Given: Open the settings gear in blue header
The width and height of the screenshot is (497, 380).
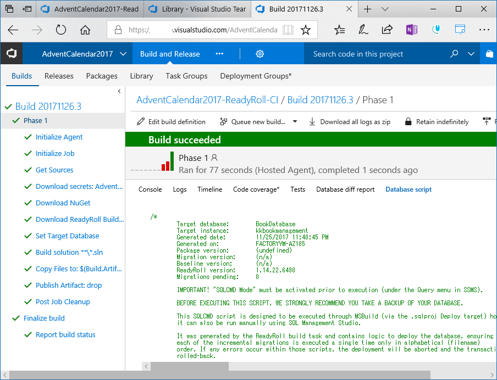Looking at the screenshot, I should pyautogui.click(x=259, y=54).
